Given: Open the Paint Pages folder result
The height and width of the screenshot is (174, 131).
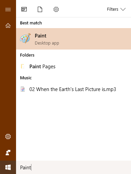Looking at the screenshot, I should tap(74, 67).
